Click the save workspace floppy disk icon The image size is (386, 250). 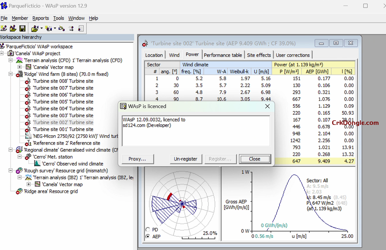pyautogui.click(x=22, y=28)
